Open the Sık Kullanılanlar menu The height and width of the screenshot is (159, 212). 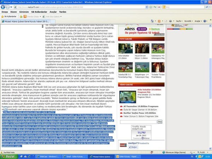(39, 12)
